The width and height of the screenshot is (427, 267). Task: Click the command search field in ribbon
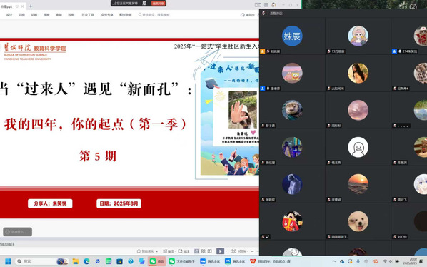point(154,15)
